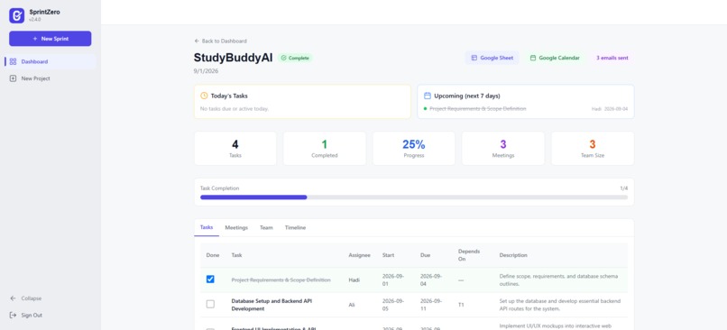Click assignee Ali in the table
The image size is (727, 330).
pyautogui.click(x=352, y=305)
